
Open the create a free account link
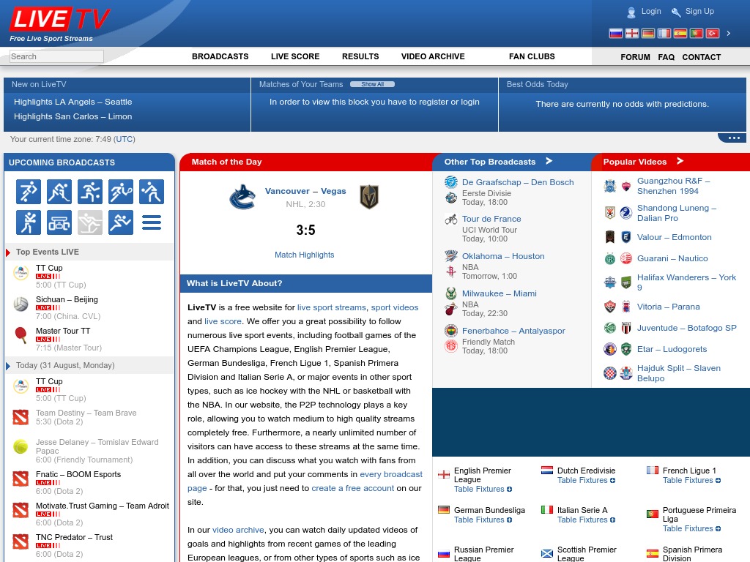352,488
